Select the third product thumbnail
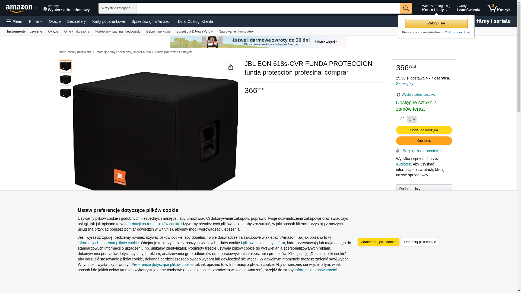Viewport: 521px width, 293px height. 66,93
